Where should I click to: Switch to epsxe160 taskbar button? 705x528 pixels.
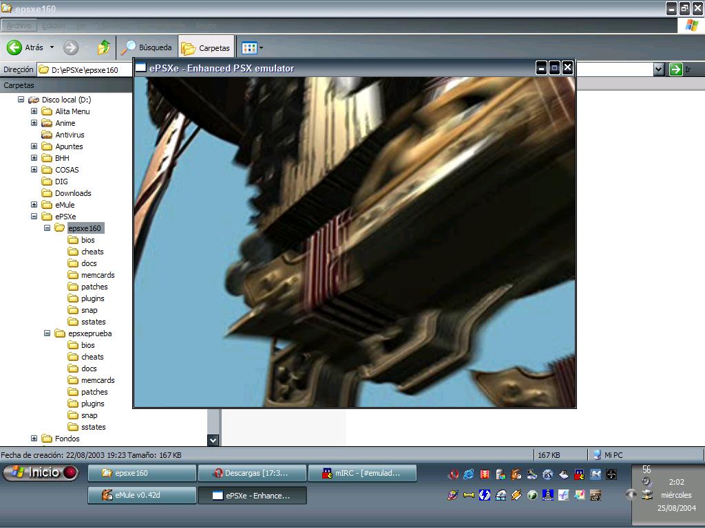pos(142,473)
